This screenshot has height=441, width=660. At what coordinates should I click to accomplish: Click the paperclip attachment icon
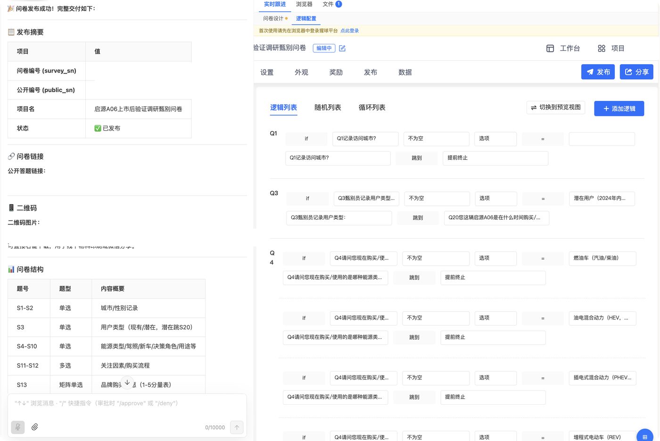(34, 427)
